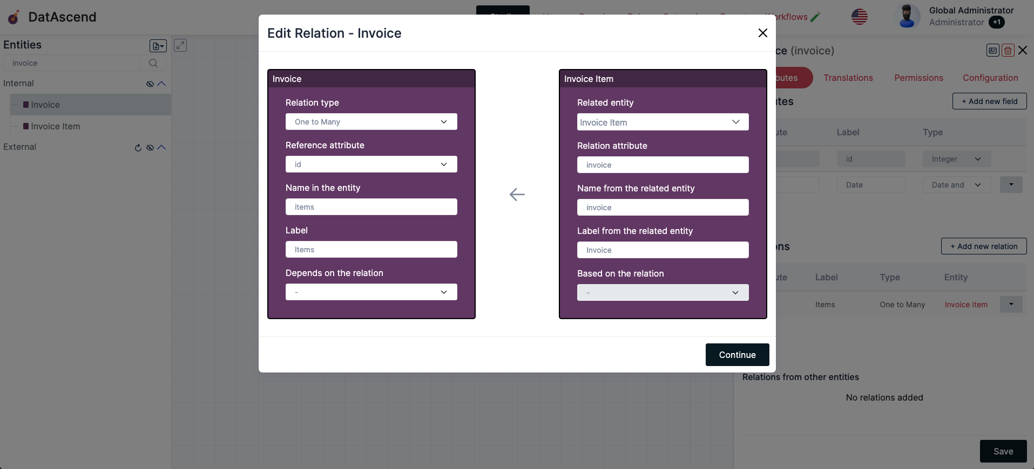Click the Add new field button
This screenshot has width=1034, height=469.
pos(989,101)
